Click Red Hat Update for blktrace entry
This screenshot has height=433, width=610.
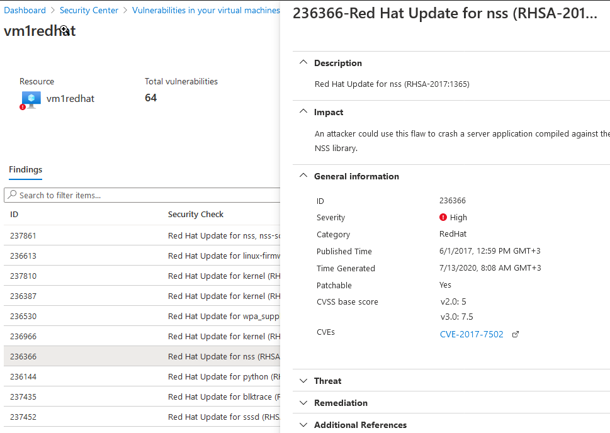click(x=223, y=397)
